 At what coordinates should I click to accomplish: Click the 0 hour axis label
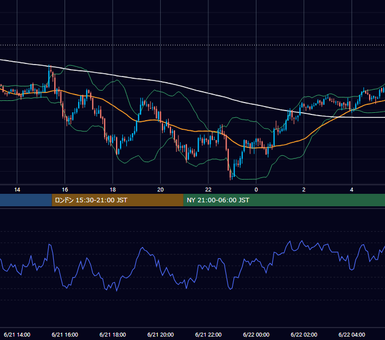[256, 190]
